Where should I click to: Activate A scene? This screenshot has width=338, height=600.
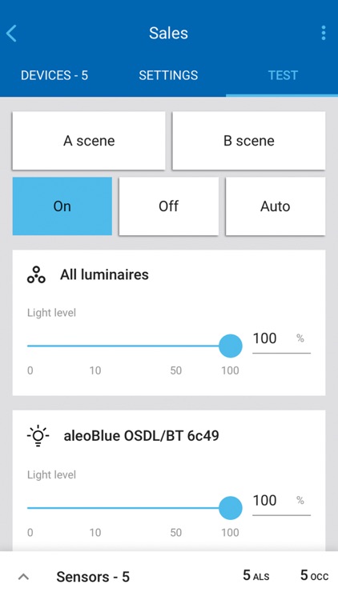[89, 141]
